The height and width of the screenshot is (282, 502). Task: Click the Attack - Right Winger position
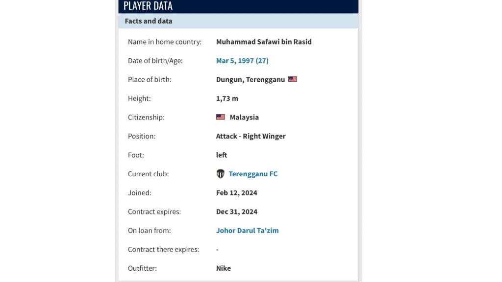(x=251, y=136)
